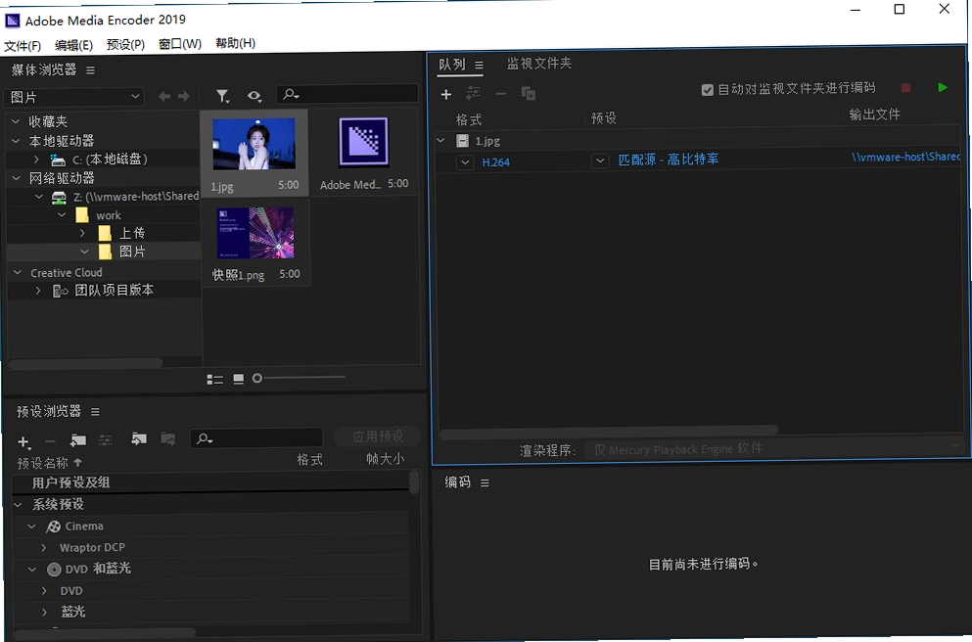Select the 图片 folder in tree

tap(132, 252)
